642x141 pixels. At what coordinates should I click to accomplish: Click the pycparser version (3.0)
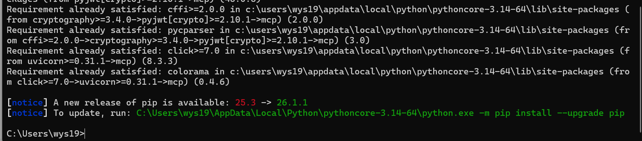(357, 40)
